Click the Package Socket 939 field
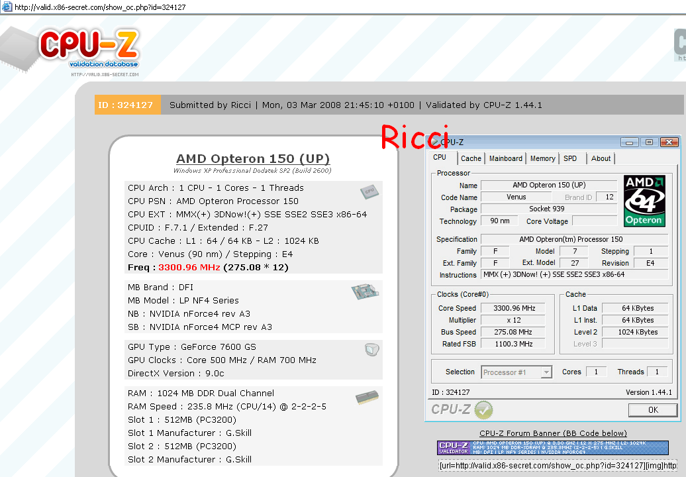This screenshot has height=477, width=686. pyautogui.click(x=549, y=209)
